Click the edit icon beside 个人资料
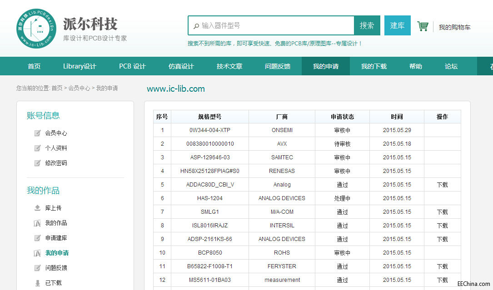 [x=37, y=148]
